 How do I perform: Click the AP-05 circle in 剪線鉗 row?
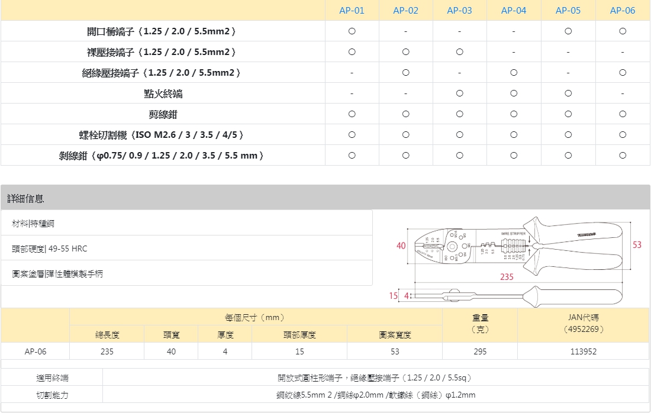[x=568, y=114]
